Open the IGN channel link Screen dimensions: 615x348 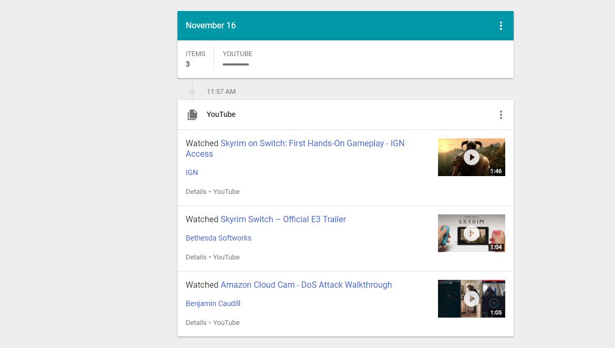point(192,172)
